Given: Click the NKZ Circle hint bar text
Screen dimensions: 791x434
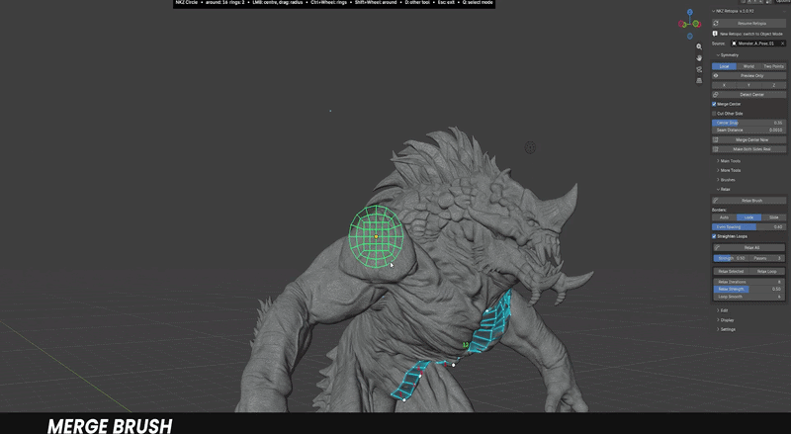Looking at the screenshot, I should pyautogui.click(x=334, y=3).
